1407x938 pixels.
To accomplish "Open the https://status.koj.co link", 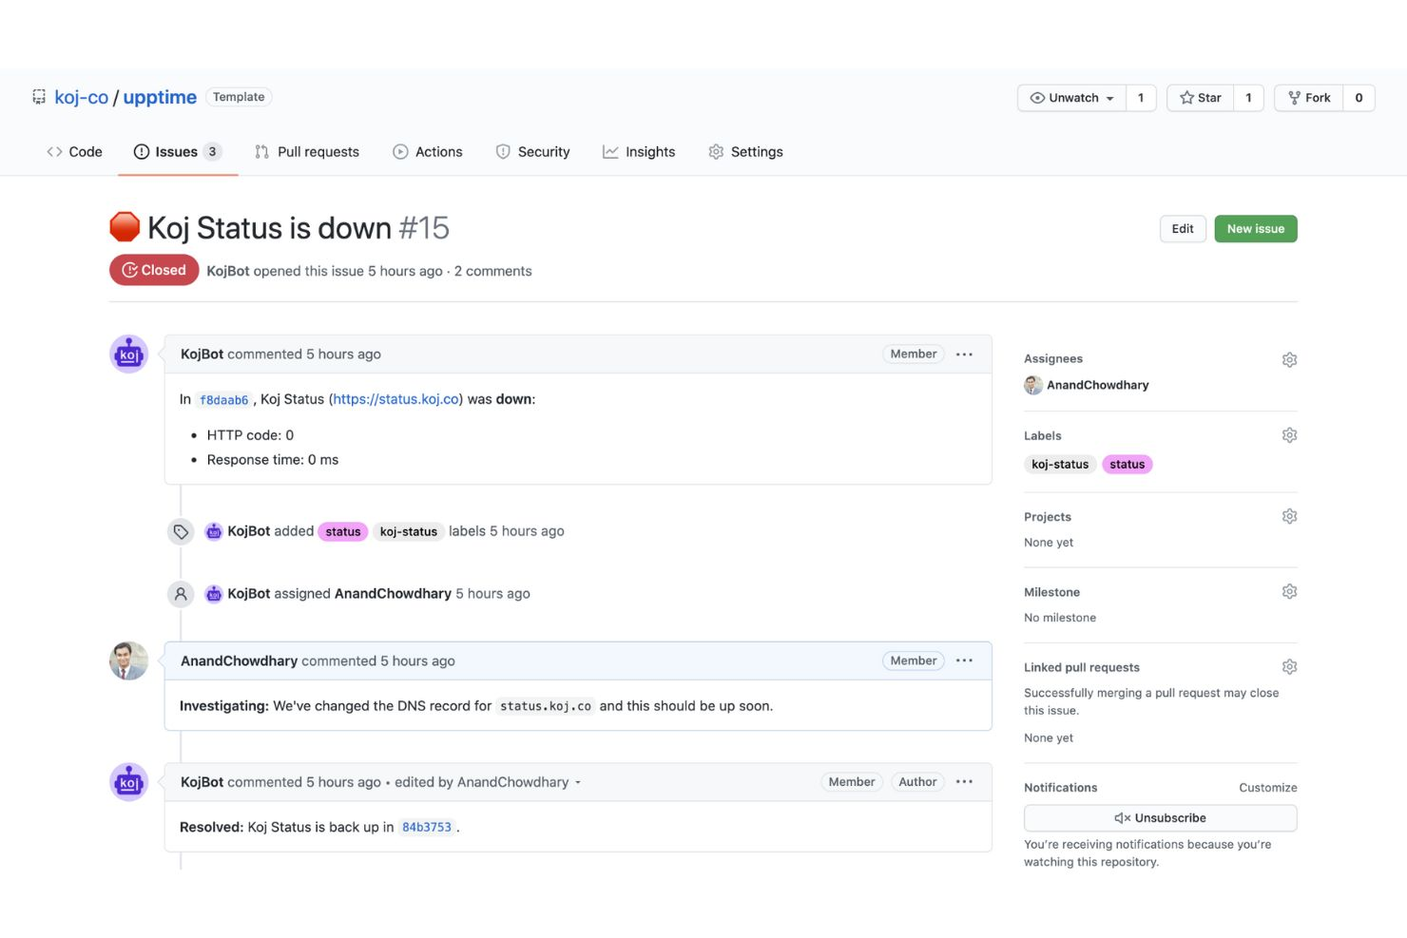I will pos(396,399).
